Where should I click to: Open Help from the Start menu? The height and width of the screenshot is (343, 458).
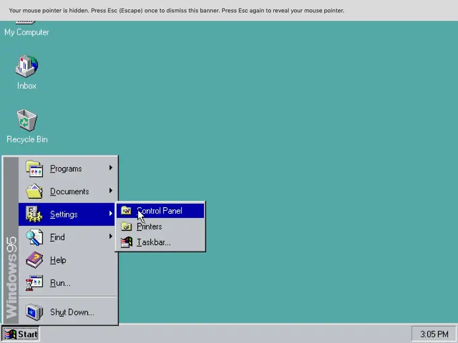tap(68, 260)
